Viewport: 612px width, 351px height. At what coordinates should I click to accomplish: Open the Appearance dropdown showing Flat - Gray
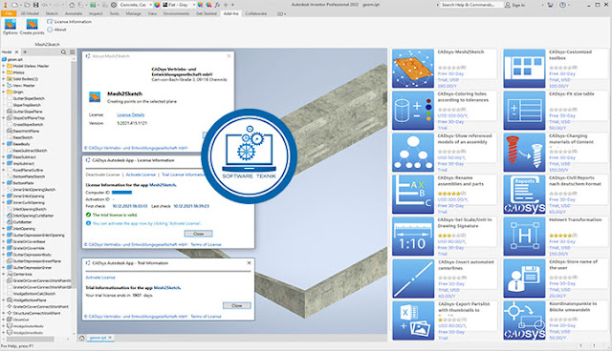(x=179, y=5)
